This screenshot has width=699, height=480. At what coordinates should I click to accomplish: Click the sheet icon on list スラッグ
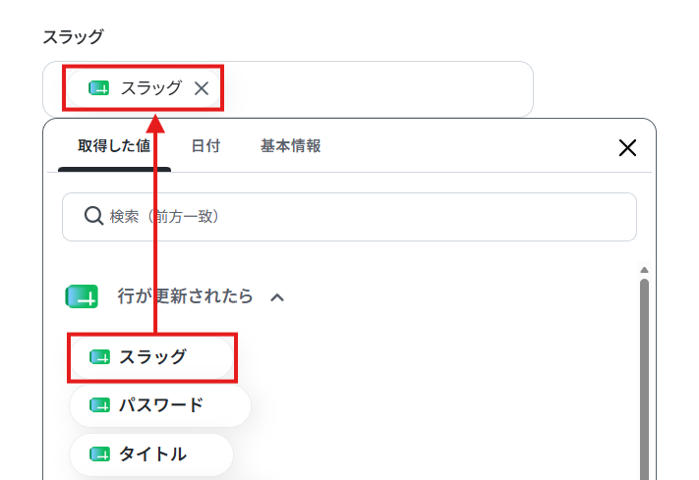coord(100,357)
